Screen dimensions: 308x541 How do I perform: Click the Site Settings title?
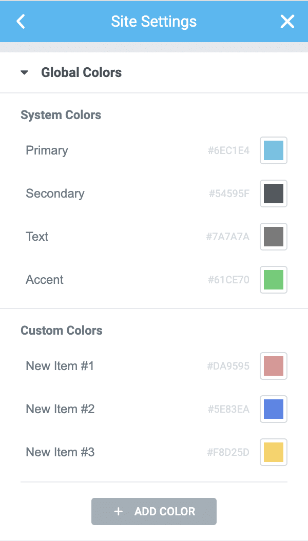click(x=153, y=22)
